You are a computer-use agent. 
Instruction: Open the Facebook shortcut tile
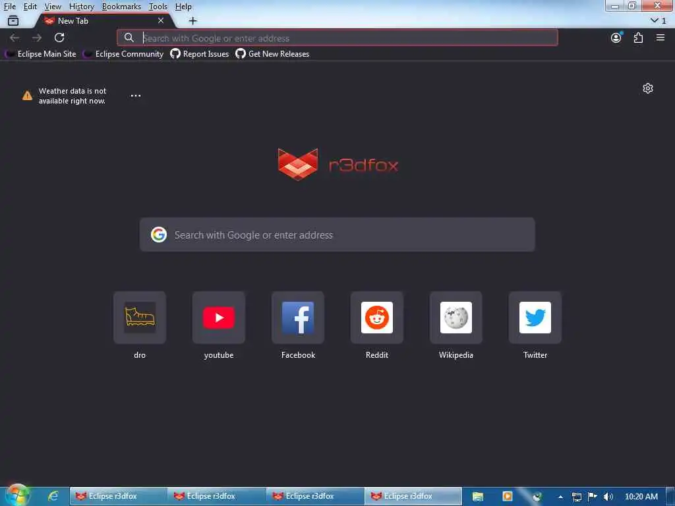click(298, 318)
